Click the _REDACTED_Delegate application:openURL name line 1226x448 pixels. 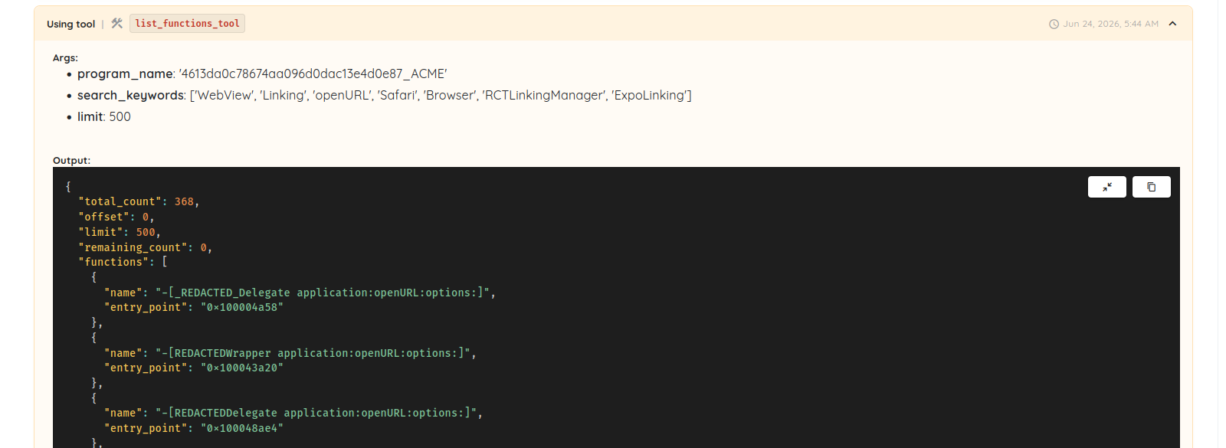tap(300, 293)
